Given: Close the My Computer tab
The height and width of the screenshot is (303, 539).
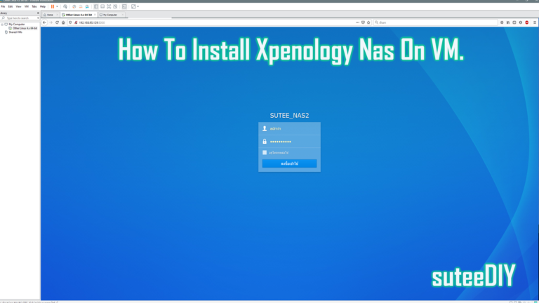Looking at the screenshot, I should tap(123, 15).
